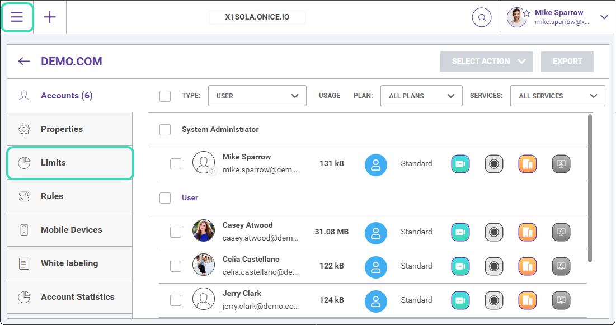Open the SELECT ACTION button menu
616x325 pixels.
[x=486, y=62]
